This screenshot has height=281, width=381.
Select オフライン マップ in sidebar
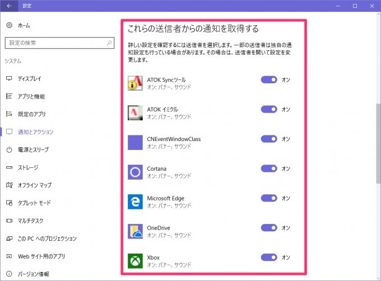tap(35, 185)
